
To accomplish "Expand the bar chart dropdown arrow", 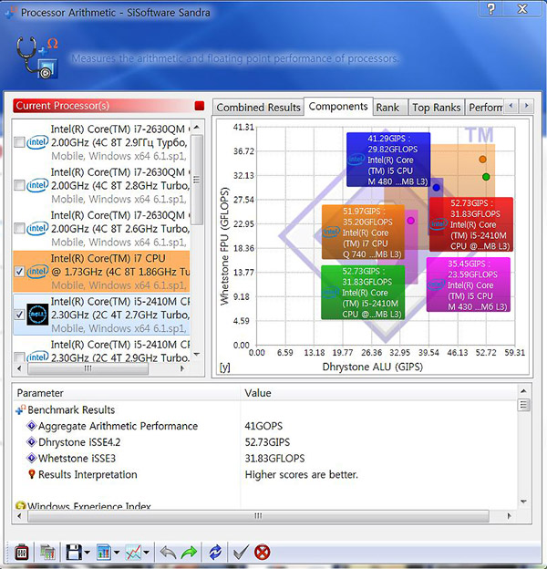I will pos(117,553).
